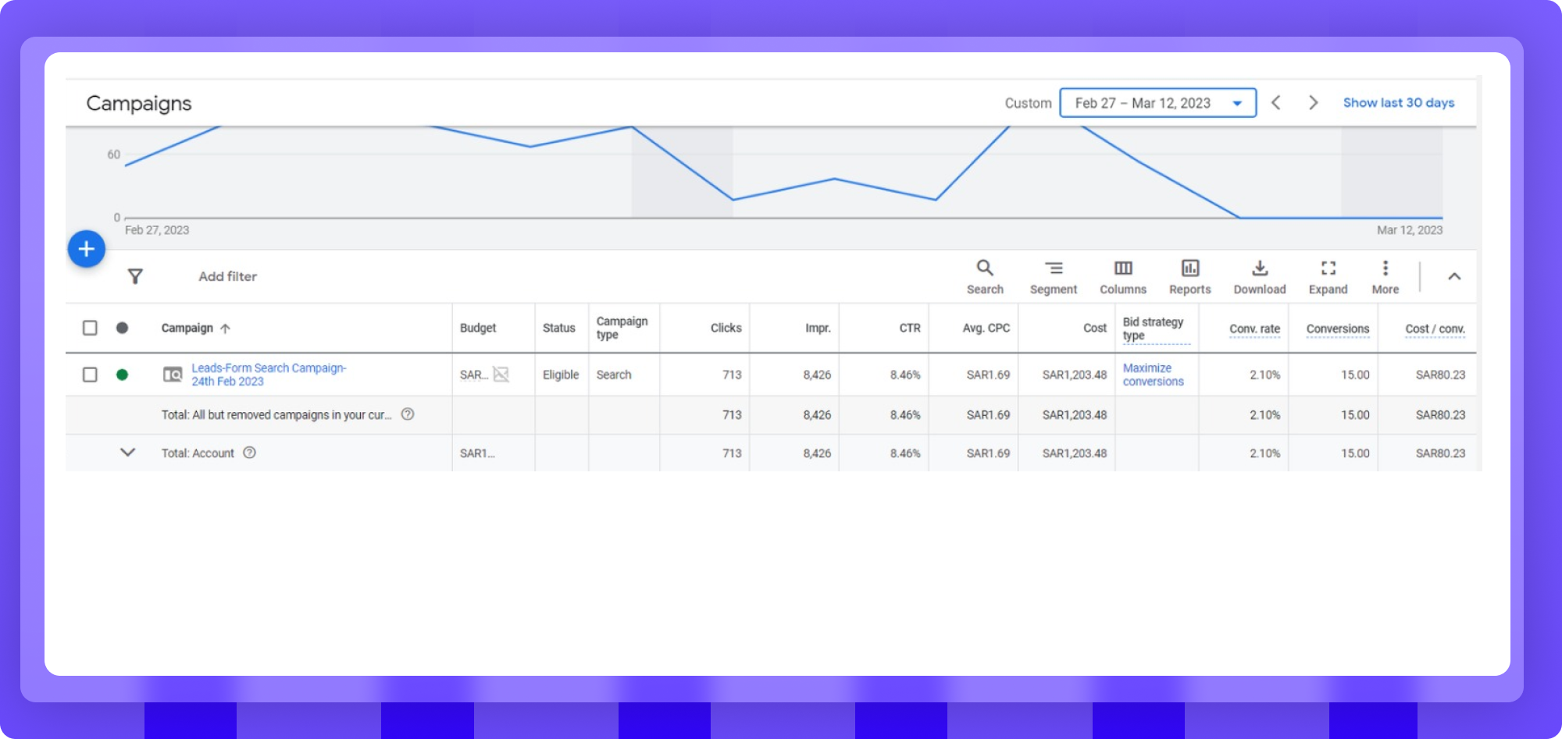Viewport: 1562px width, 739px height.
Task: Collapse the chart with the up chevron
Action: click(x=1453, y=276)
